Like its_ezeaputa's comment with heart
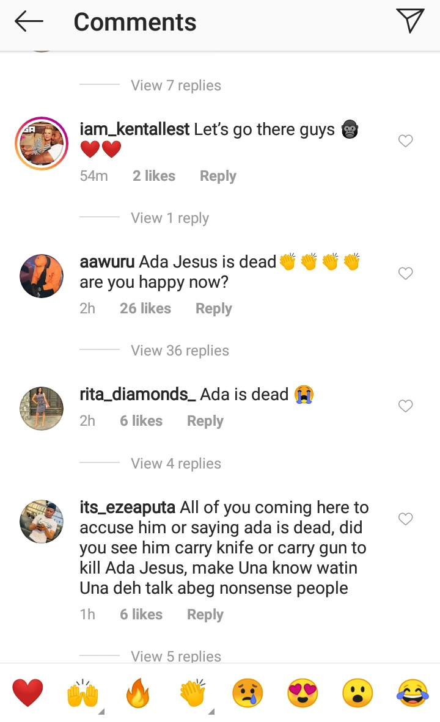The width and height of the screenshot is (440, 722). coord(406,519)
